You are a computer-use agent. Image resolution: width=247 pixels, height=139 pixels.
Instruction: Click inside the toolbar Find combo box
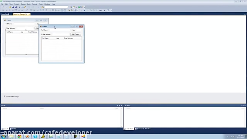click(55, 7)
